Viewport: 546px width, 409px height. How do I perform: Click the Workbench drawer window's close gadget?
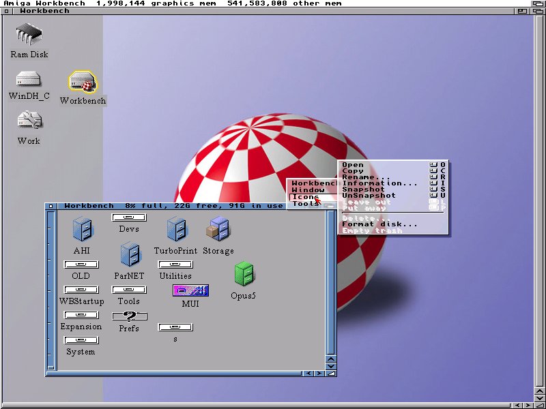pos(51,206)
